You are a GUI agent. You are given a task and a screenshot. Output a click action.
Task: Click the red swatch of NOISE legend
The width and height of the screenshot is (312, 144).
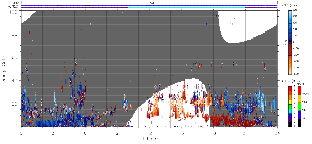pyautogui.click(x=299, y=90)
